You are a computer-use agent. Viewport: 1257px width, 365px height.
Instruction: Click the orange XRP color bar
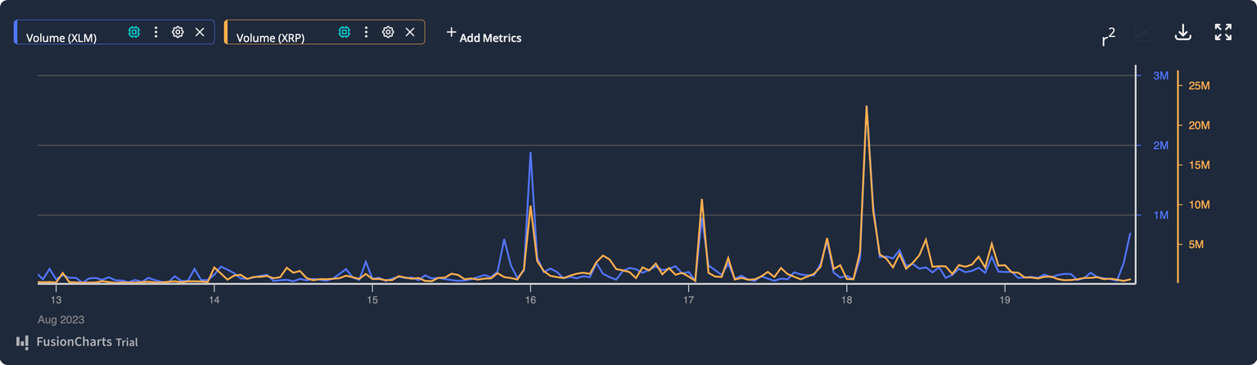(x=226, y=32)
